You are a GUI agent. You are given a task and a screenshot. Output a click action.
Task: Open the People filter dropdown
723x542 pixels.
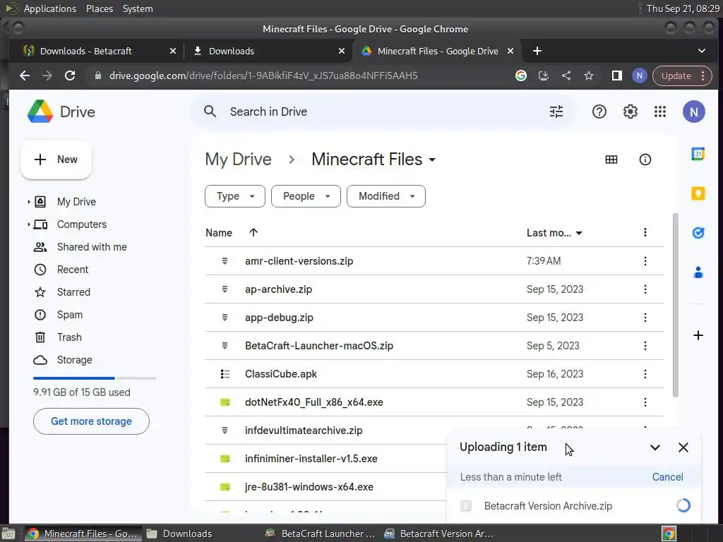[306, 196]
